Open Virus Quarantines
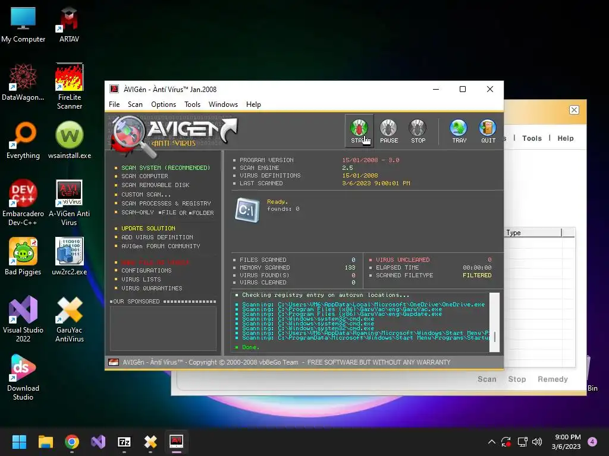 (152, 288)
